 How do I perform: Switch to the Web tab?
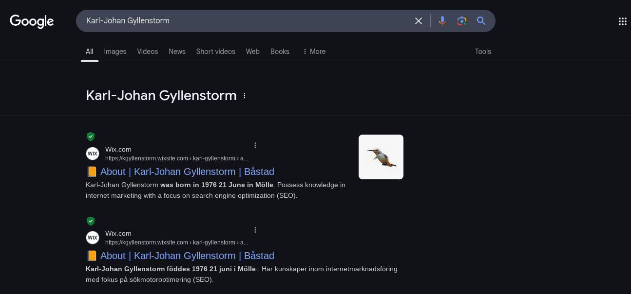252,52
